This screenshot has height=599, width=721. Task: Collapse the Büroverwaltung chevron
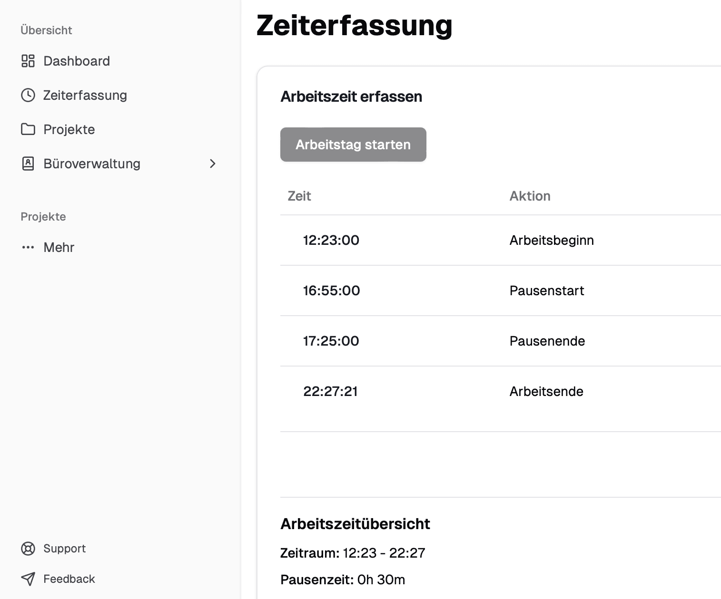213,164
